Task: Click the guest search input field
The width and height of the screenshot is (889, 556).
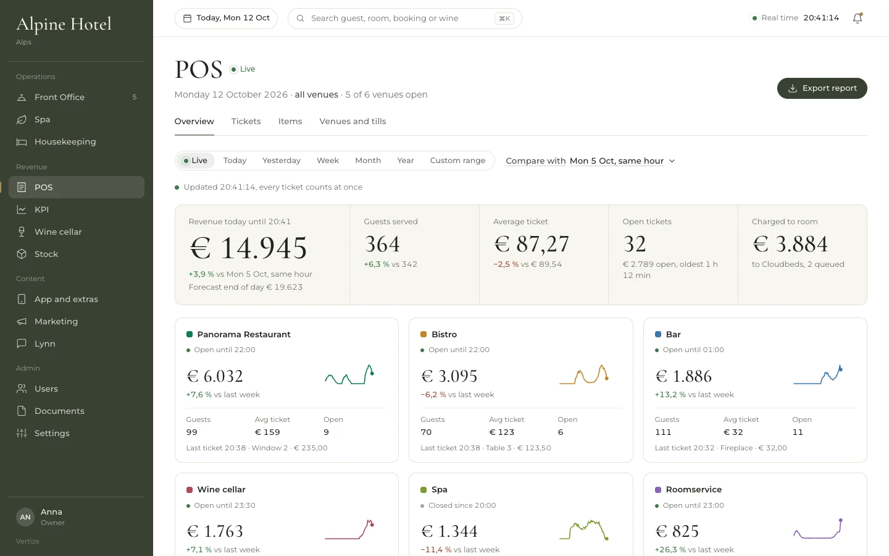Action: click(405, 19)
